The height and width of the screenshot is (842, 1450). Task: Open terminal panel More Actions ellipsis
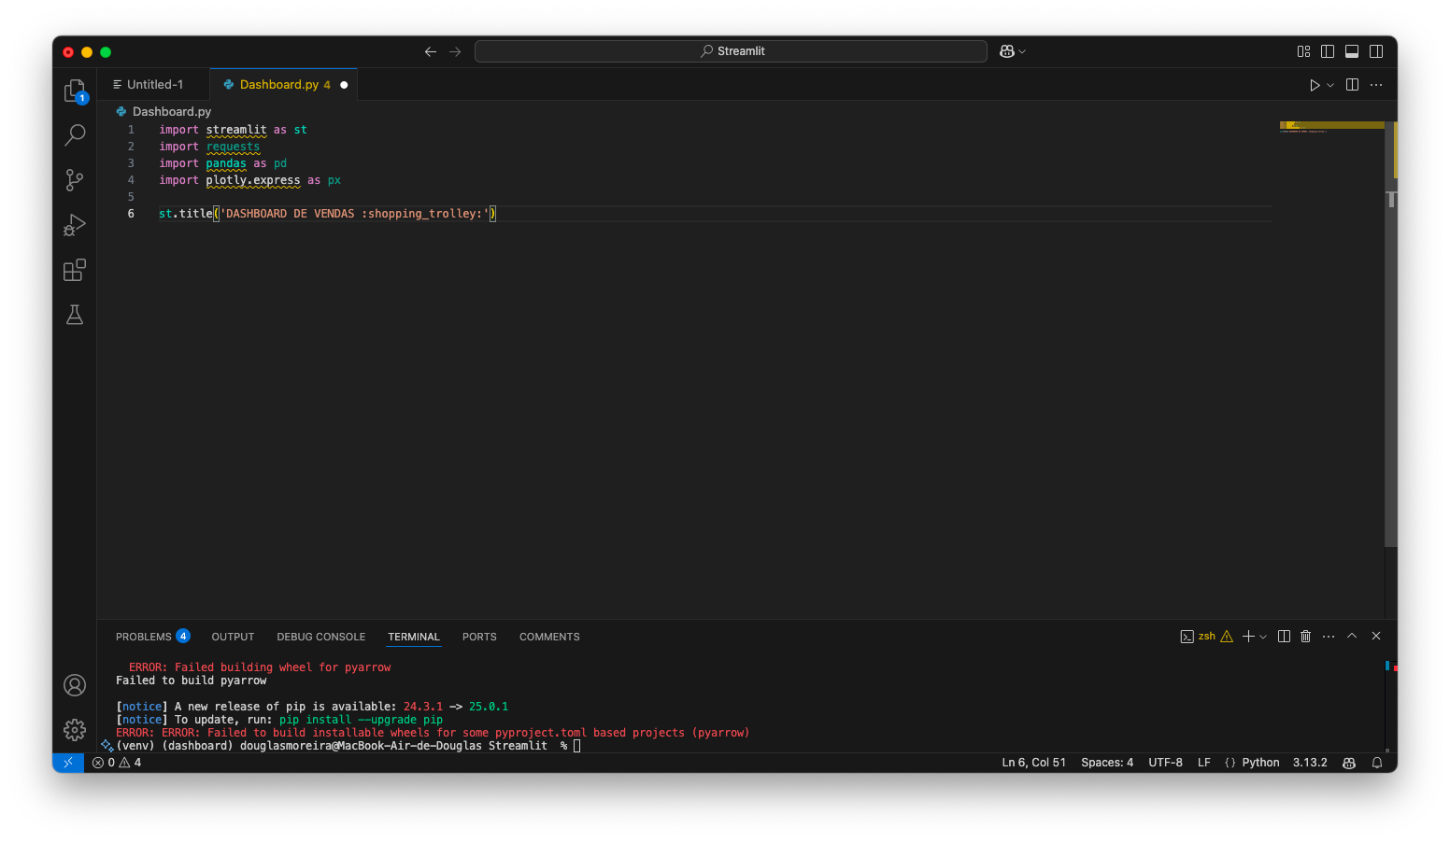1329,637
